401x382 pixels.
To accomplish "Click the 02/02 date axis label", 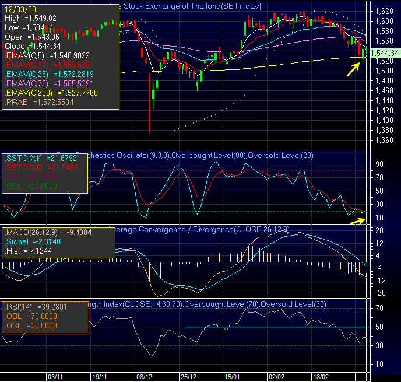I will [276, 377].
